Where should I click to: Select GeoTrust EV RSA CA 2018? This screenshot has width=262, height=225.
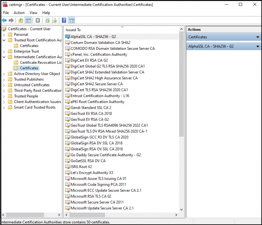point(91,114)
